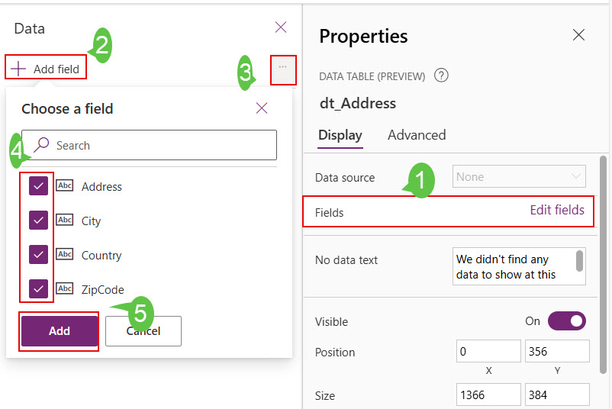Click the Edit fields link
The image size is (612, 409).
click(x=557, y=210)
